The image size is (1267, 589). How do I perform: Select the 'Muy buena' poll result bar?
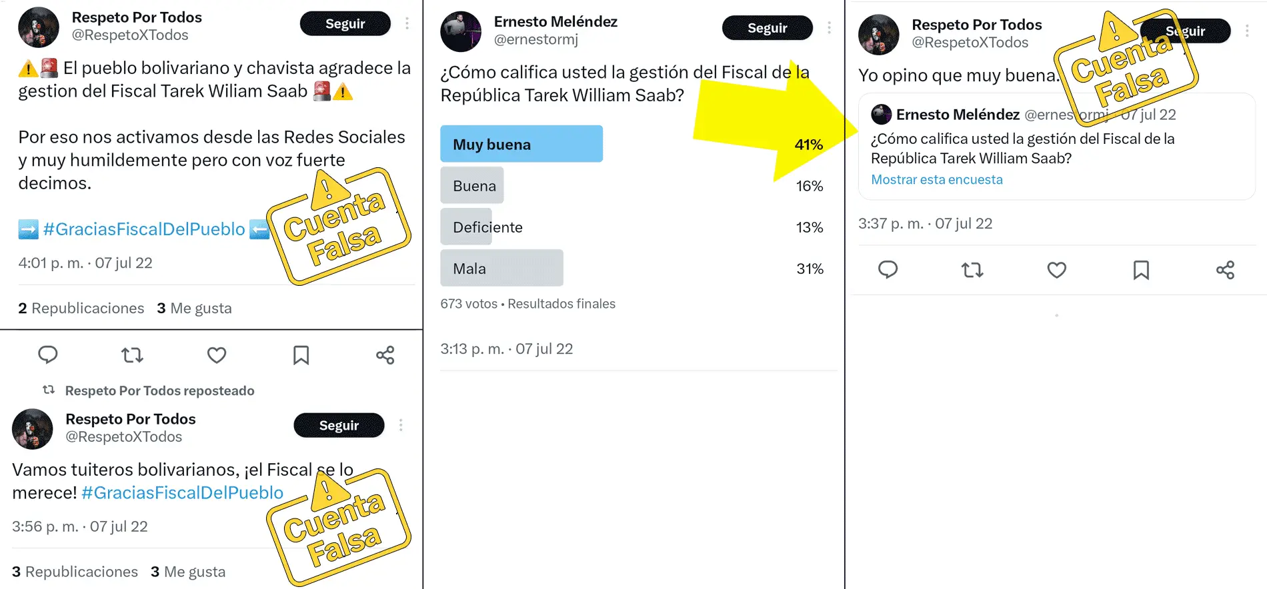tap(521, 145)
